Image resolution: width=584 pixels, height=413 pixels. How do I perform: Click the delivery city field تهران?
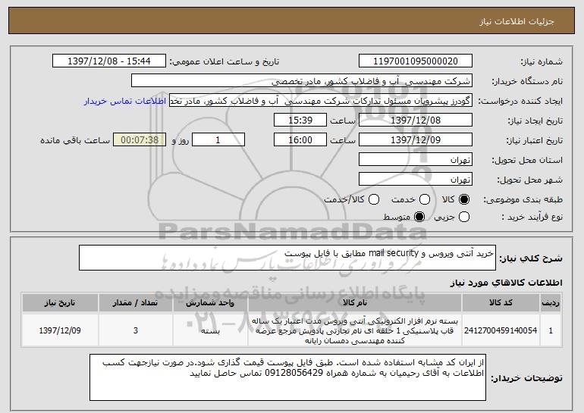pyautogui.click(x=416, y=180)
